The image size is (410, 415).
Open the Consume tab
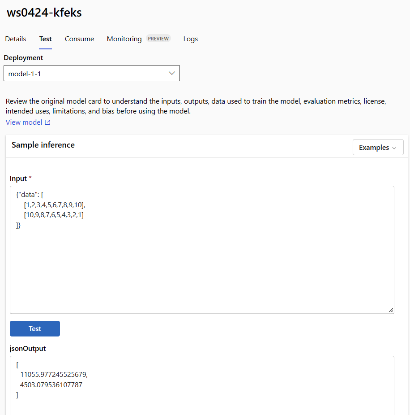coord(79,39)
